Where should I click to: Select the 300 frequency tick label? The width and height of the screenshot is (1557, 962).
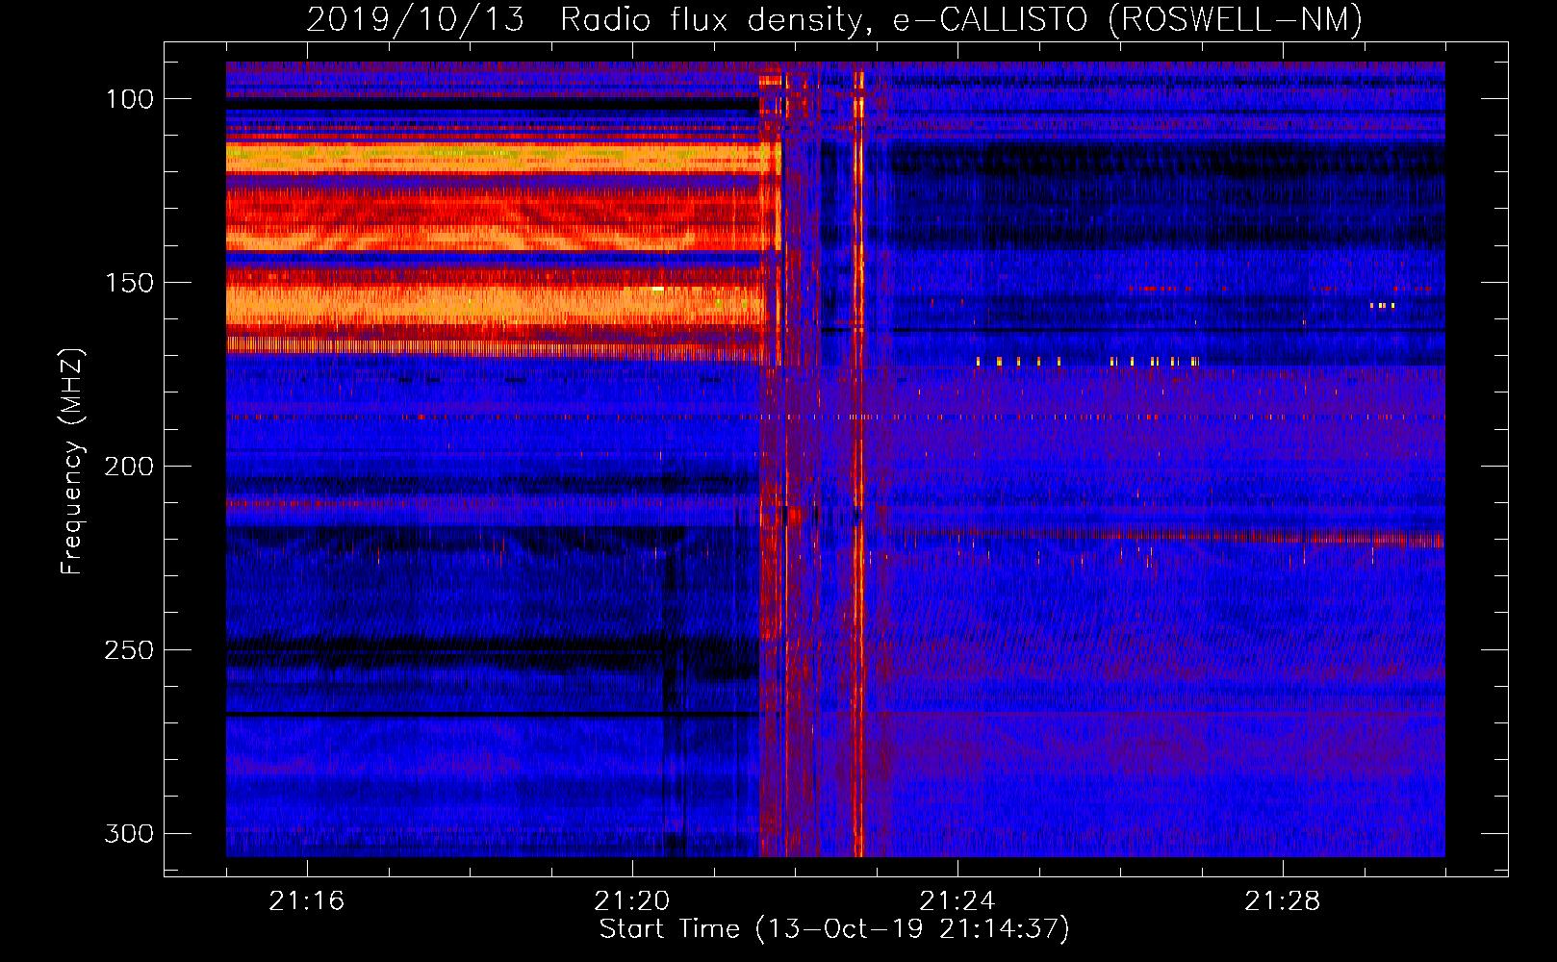pyautogui.click(x=129, y=833)
